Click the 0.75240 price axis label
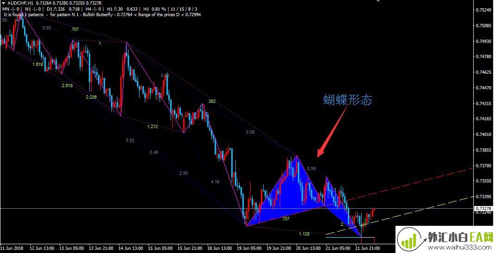The height and width of the screenshot is (253, 494). click(483, 10)
